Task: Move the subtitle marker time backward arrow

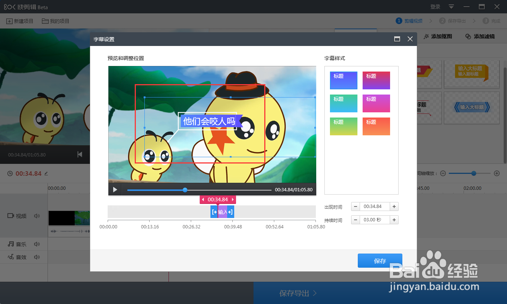Action: [203, 200]
